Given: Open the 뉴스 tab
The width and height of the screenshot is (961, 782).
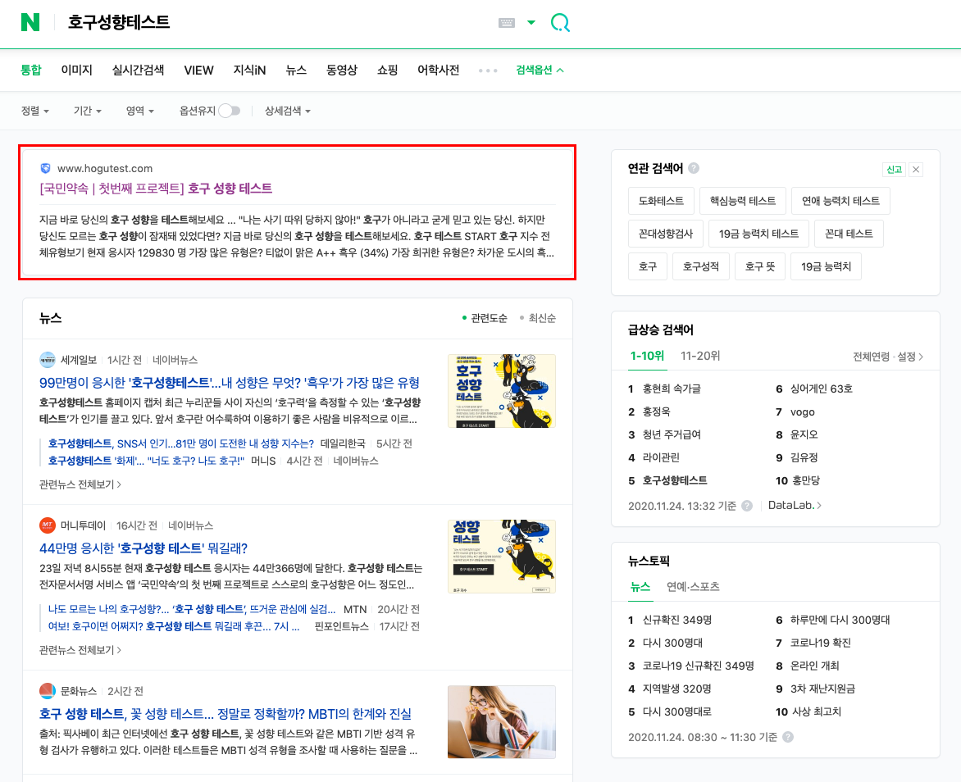Looking at the screenshot, I should [296, 70].
